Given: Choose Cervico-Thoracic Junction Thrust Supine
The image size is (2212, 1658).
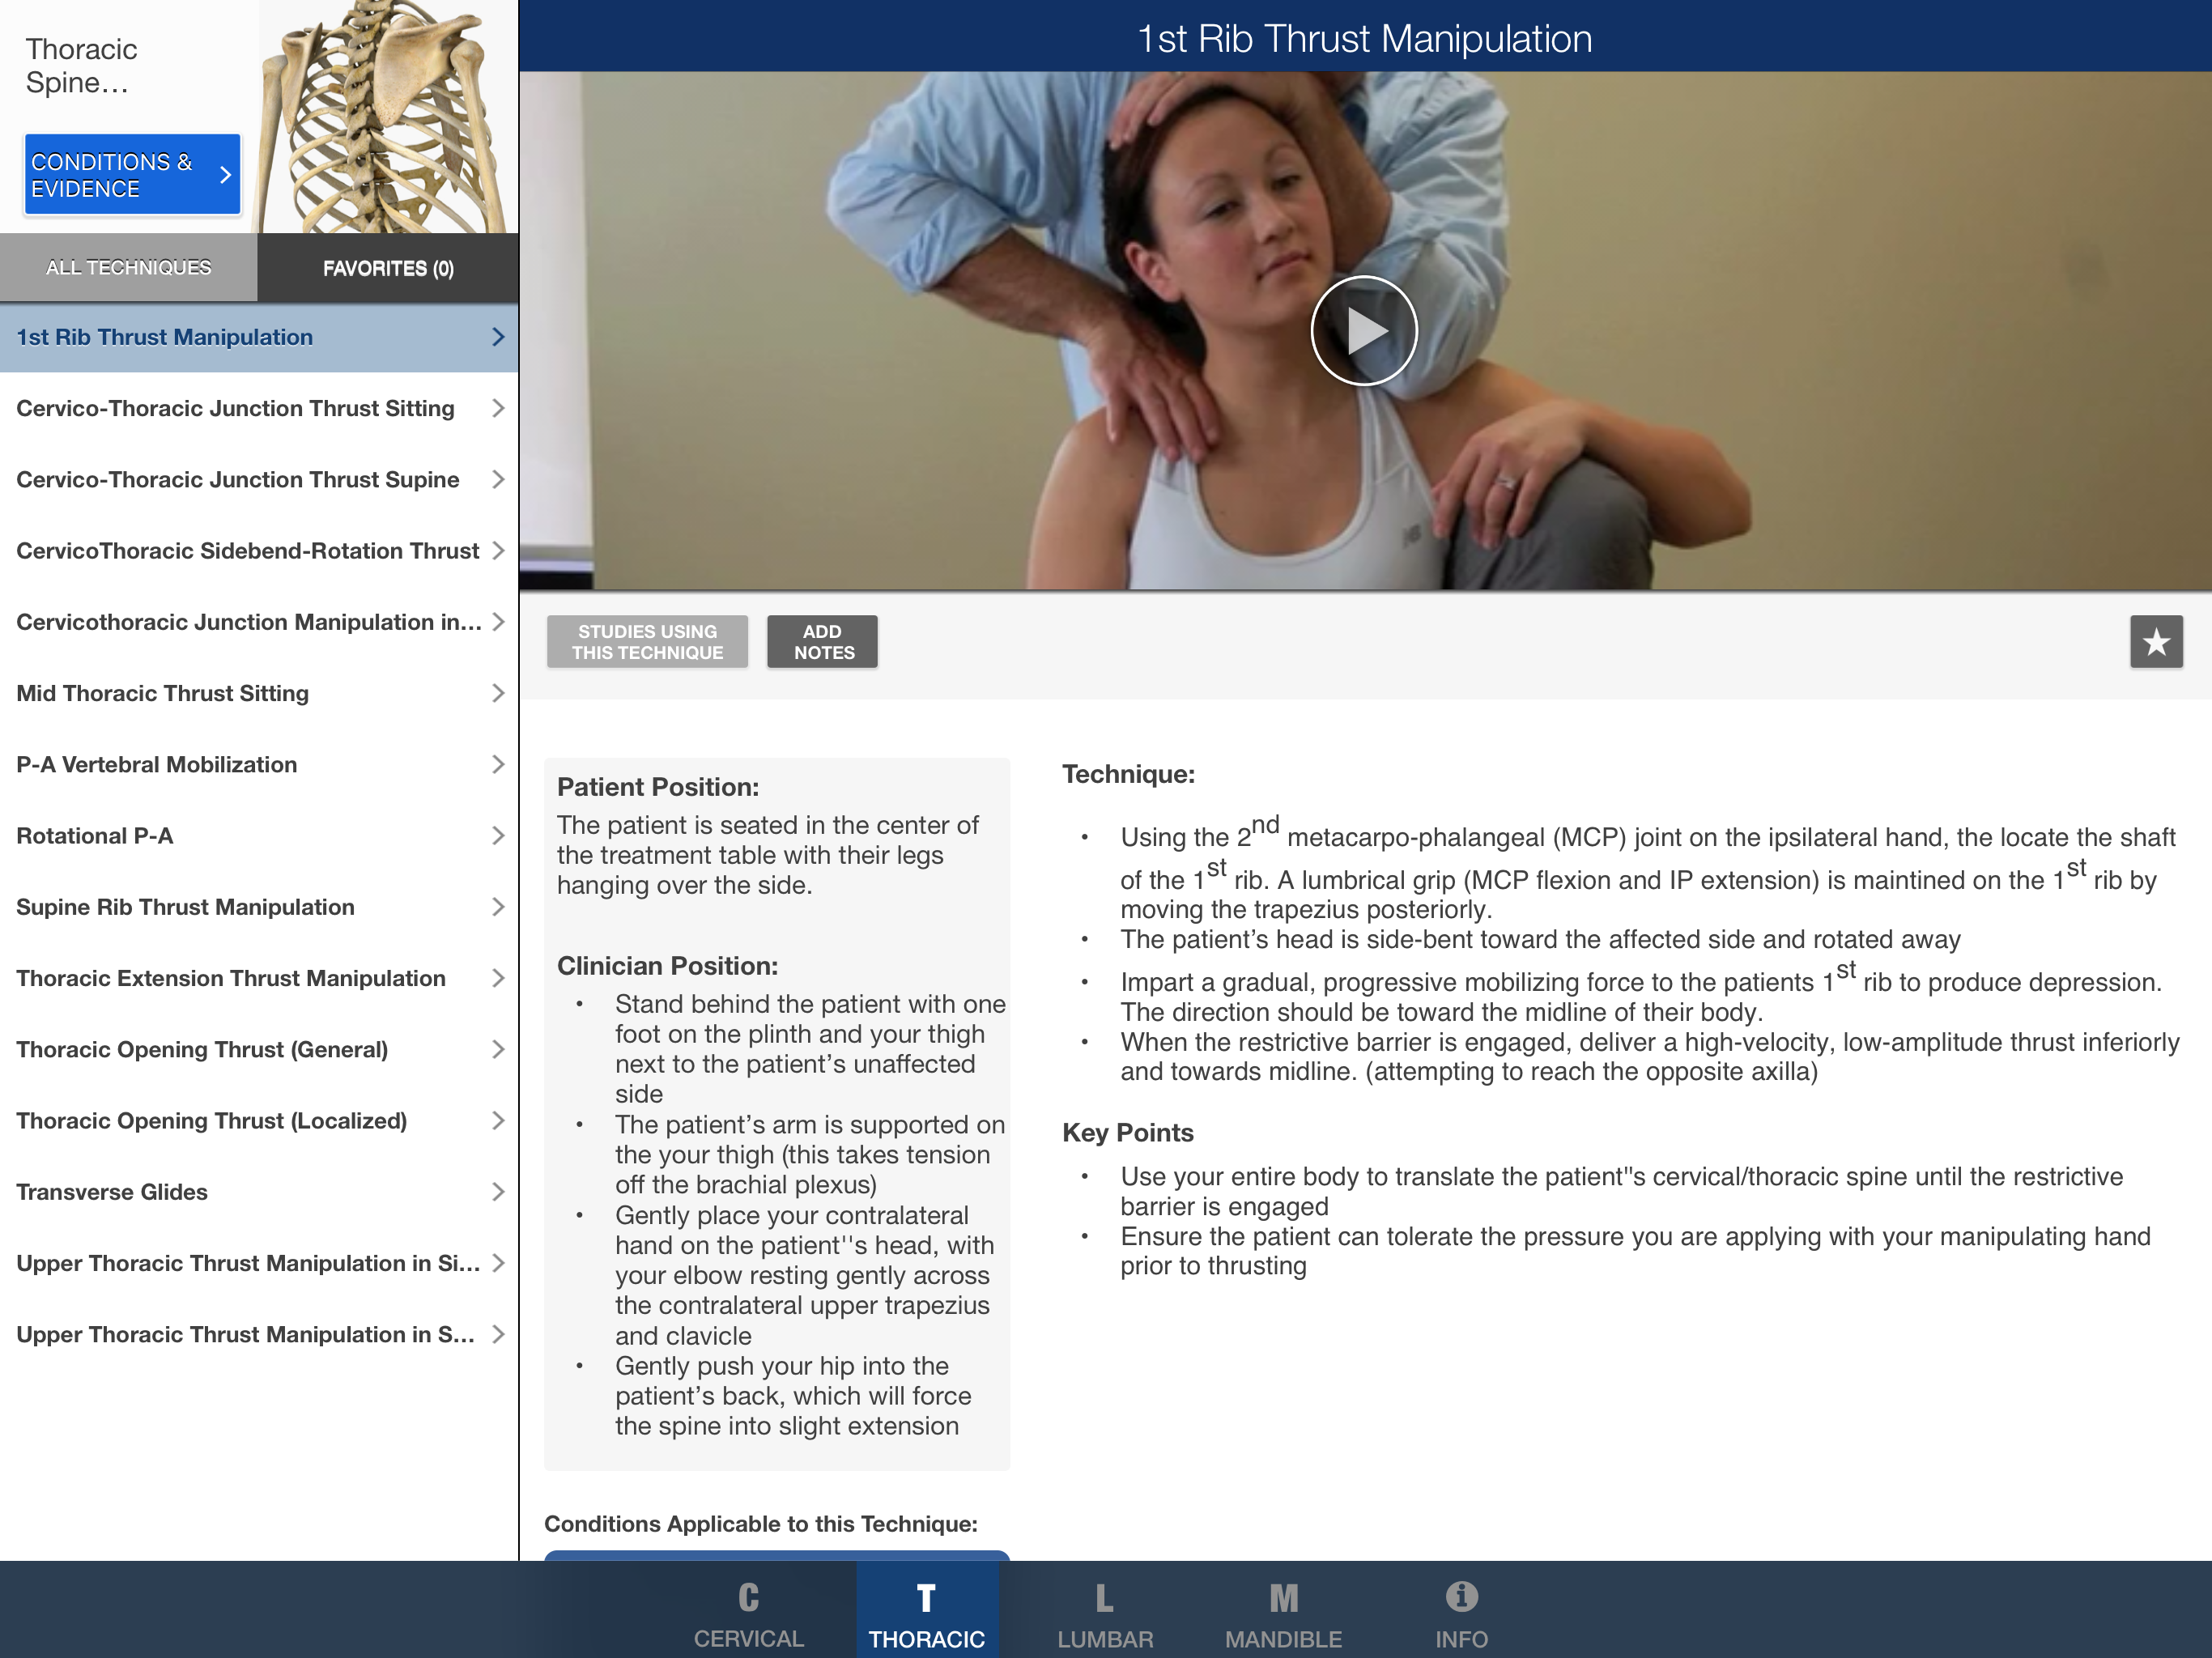Looking at the screenshot, I should [237, 480].
